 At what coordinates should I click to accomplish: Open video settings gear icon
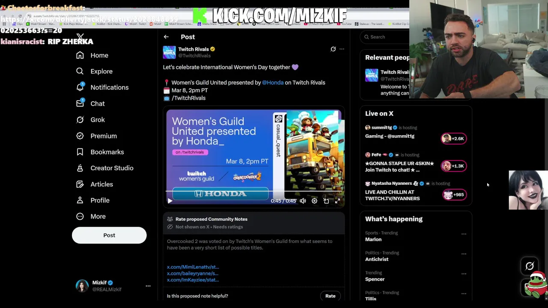[314, 201]
